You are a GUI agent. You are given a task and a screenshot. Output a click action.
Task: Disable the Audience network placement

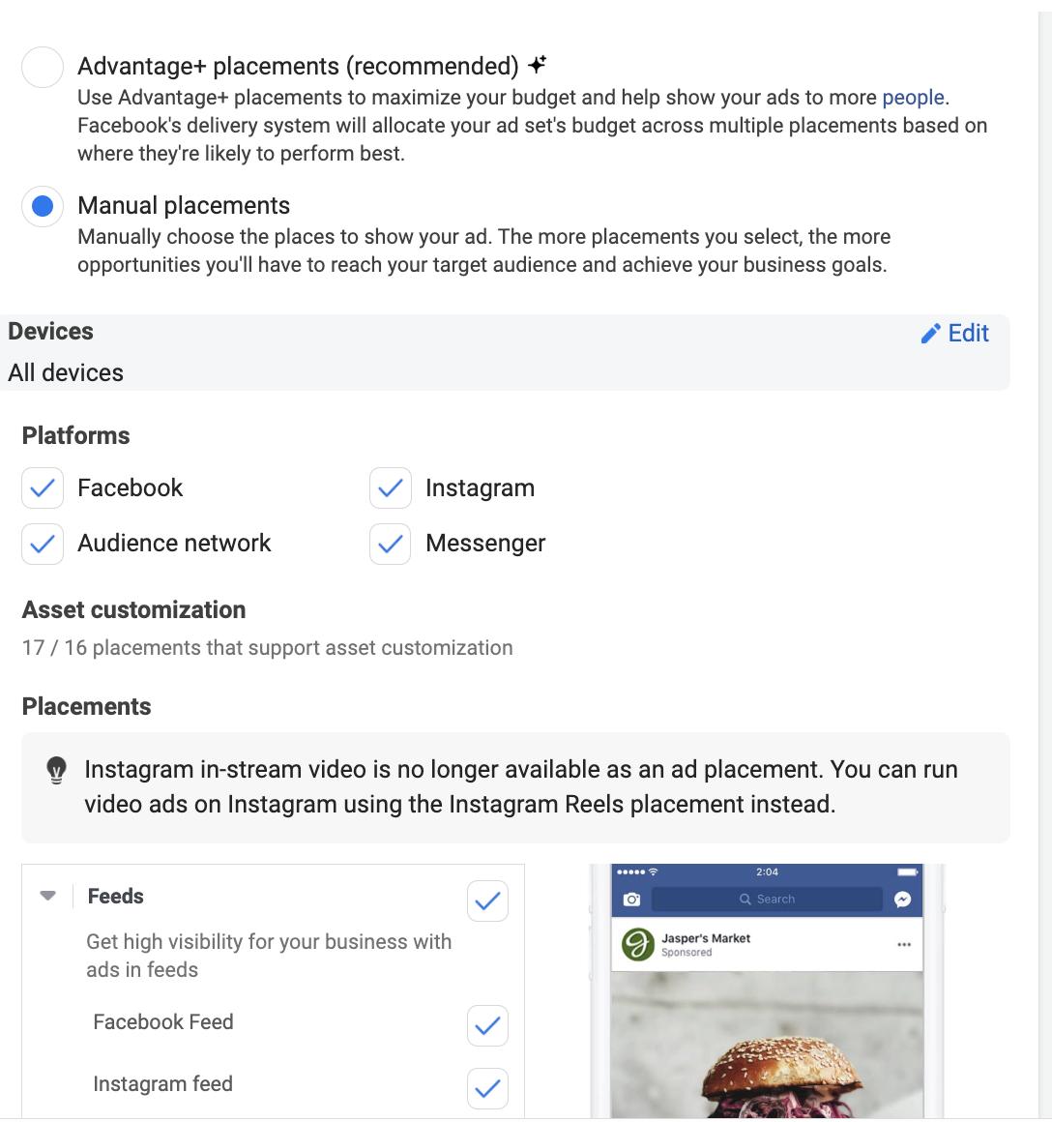click(x=42, y=544)
